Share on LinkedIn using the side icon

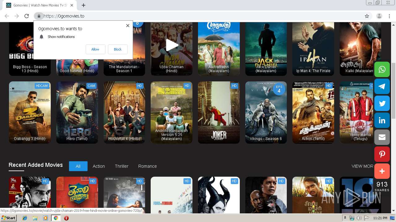pyautogui.click(x=382, y=120)
